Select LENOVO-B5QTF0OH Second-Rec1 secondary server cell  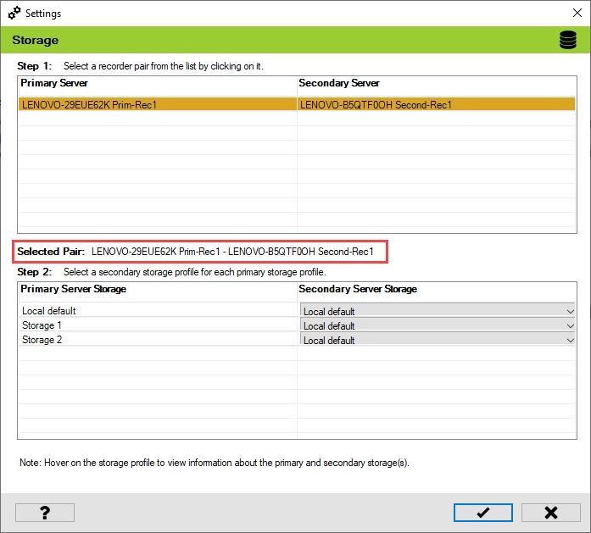(436, 105)
